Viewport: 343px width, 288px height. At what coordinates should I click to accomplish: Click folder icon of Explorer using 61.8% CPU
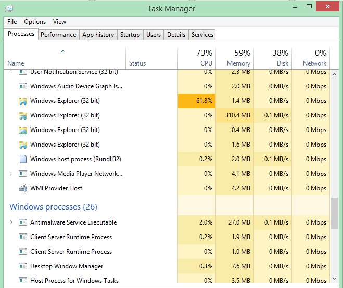tap(23, 101)
